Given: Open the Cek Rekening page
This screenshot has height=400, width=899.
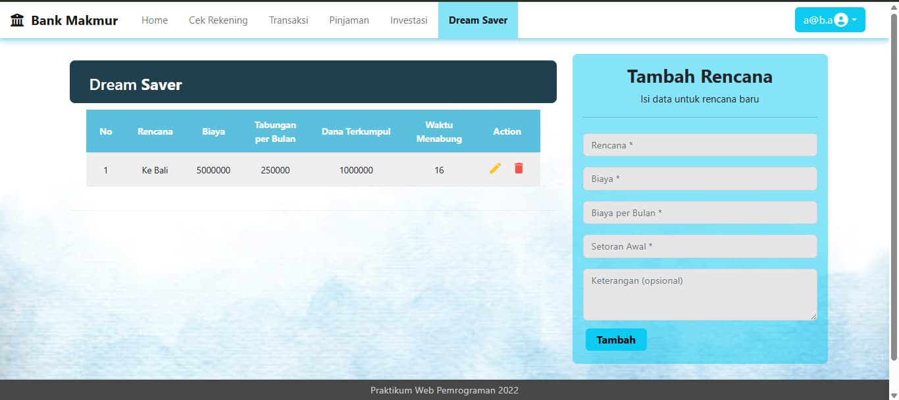Looking at the screenshot, I should click(x=218, y=20).
